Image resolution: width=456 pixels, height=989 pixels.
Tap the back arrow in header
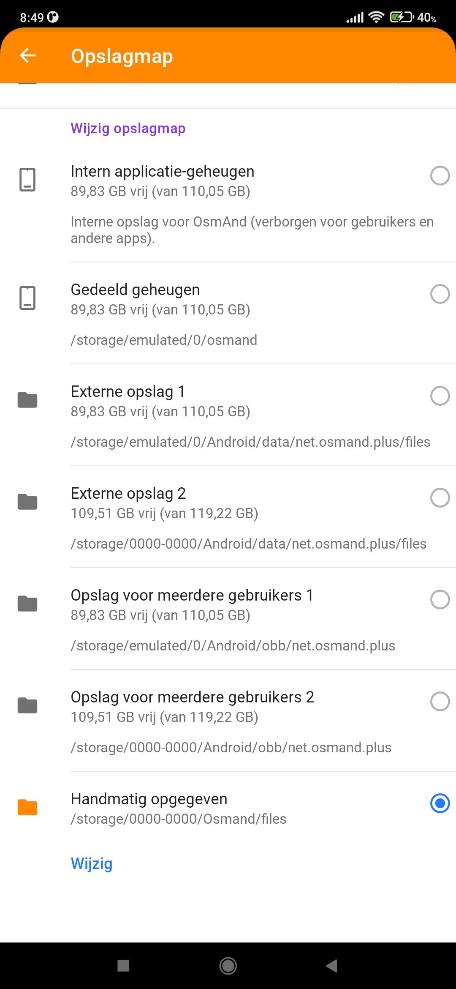coord(28,55)
